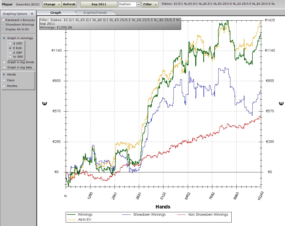Viewport: 285px width, 226px height.
Task: Disable Display All-In EV checkbox
Action: 3,29
